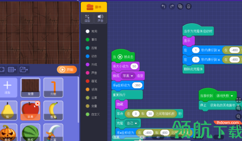This screenshot has width=242, height=141.
Task: Zoom in the script workspace
Action: pos(239,108)
